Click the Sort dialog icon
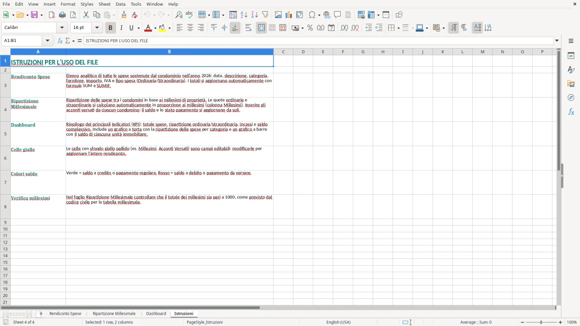This screenshot has height=326, width=580. (x=233, y=15)
